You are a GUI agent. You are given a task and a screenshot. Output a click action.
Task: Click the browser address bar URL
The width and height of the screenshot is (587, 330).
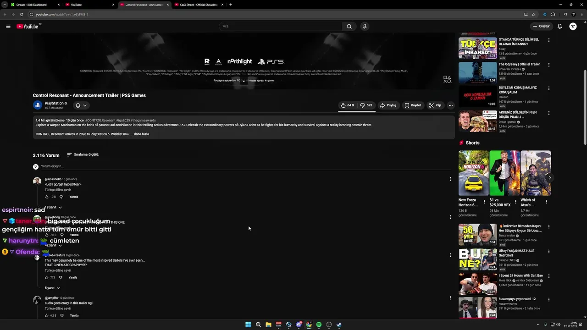pos(62,14)
